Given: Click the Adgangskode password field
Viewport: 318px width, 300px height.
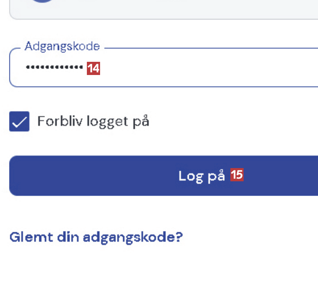Looking at the screenshot, I should click(189, 68).
